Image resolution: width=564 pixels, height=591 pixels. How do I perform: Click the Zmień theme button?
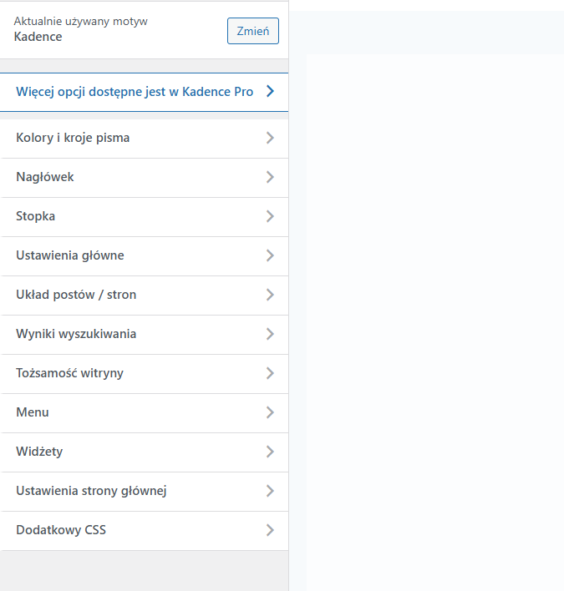coord(252,31)
